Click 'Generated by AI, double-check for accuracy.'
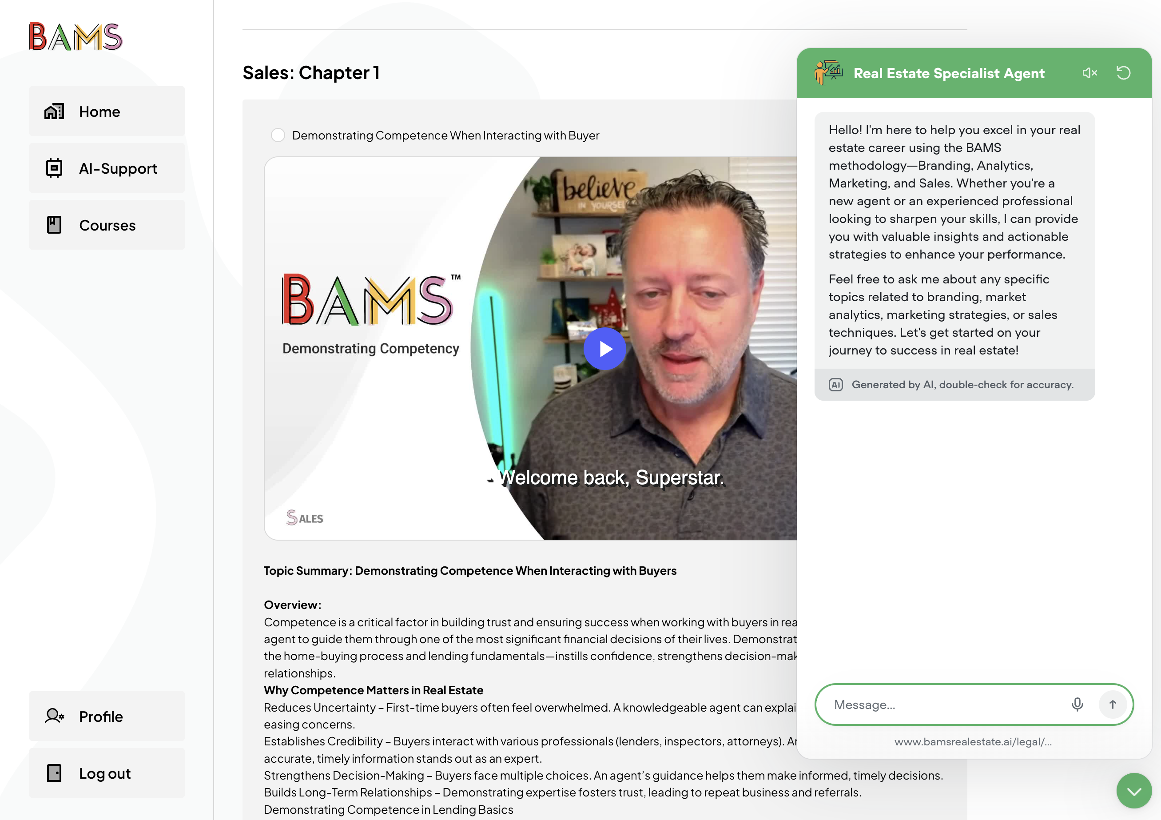 (963, 385)
